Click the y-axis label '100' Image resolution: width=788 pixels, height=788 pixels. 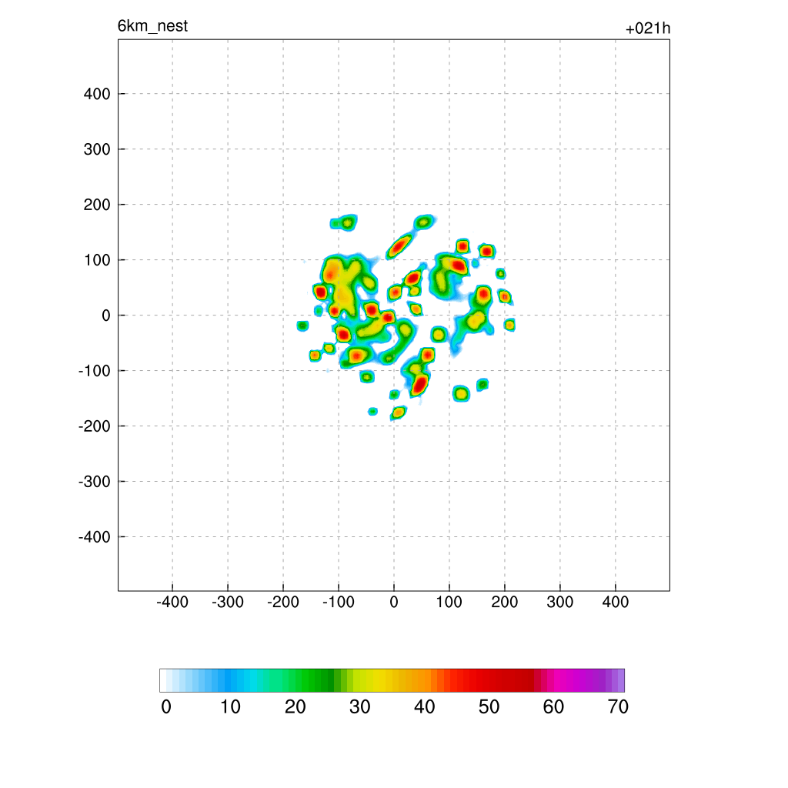(x=97, y=260)
